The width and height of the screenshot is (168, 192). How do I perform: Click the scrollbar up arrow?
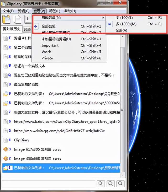click(123, 36)
